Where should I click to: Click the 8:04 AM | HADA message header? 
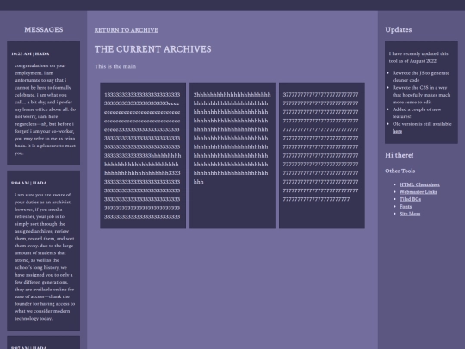(29, 183)
